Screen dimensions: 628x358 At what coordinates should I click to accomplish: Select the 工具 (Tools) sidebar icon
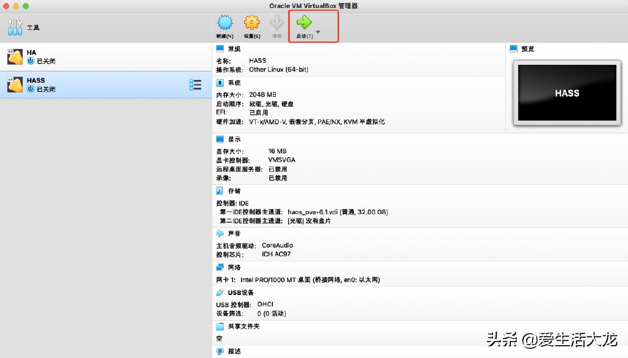(15, 27)
